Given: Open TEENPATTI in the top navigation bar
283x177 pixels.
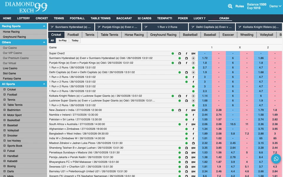Looking at the screenshot, I should (x=164, y=18).
